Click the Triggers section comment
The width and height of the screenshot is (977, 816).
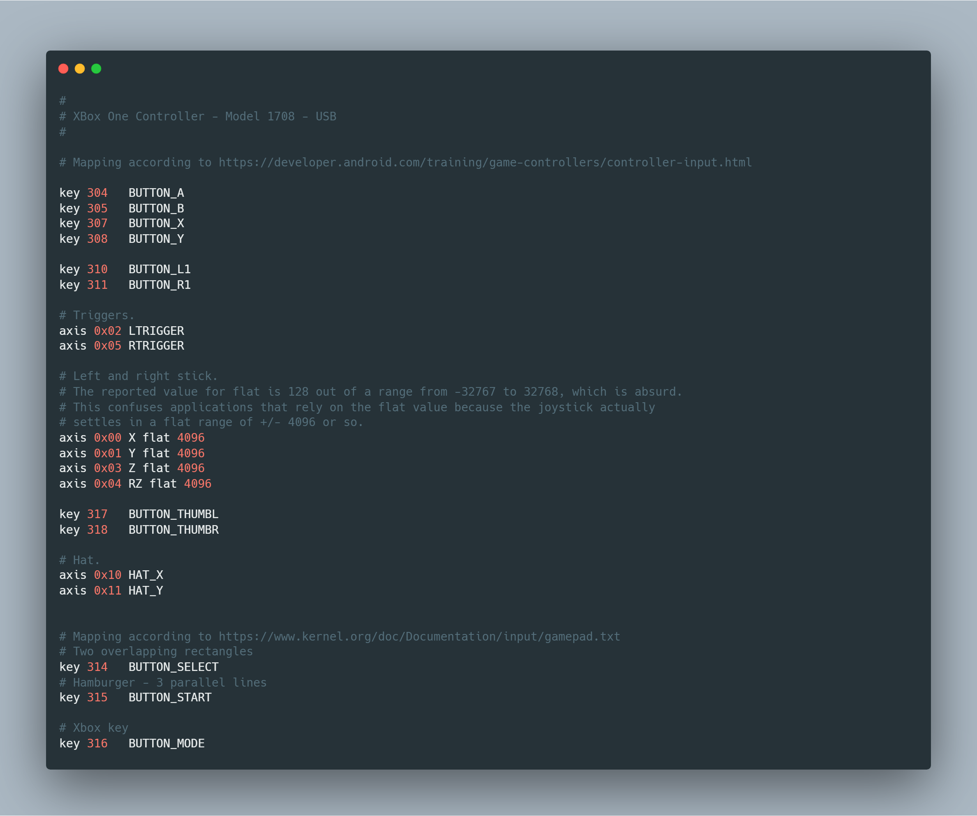point(96,315)
